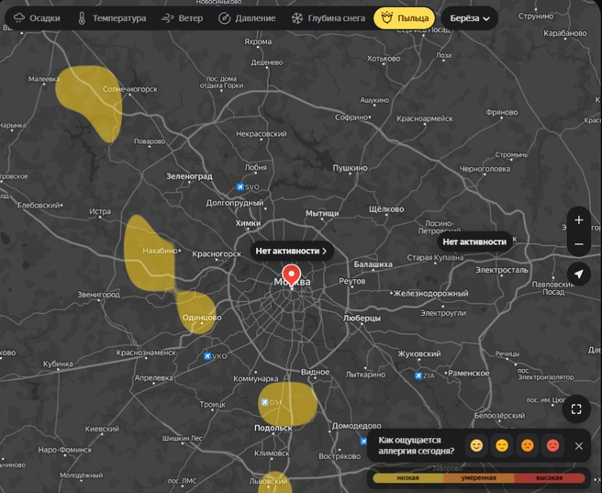
Task: Click the Люберцы city label
Action: click(362, 318)
